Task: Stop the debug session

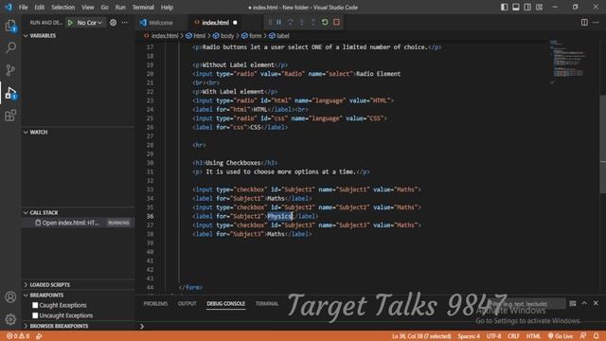Action: point(336,22)
